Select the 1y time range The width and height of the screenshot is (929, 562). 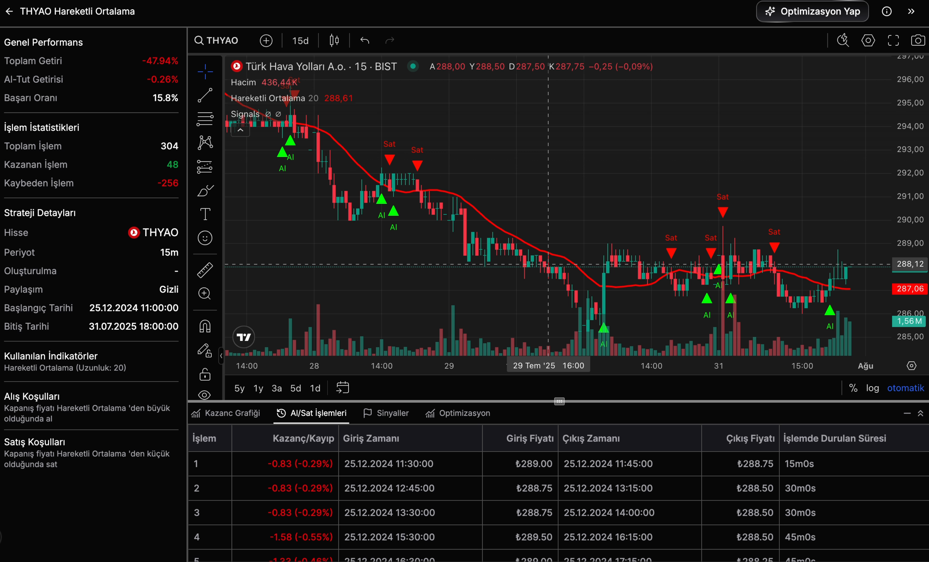(258, 388)
